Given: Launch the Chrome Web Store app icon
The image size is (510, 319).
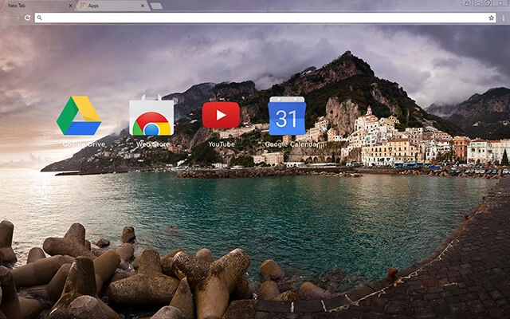Looking at the screenshot, I should pos(151,115).
